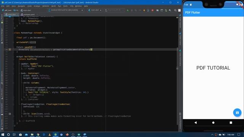Tap the emulator back navigation triangle

click(x=196, y=123)
